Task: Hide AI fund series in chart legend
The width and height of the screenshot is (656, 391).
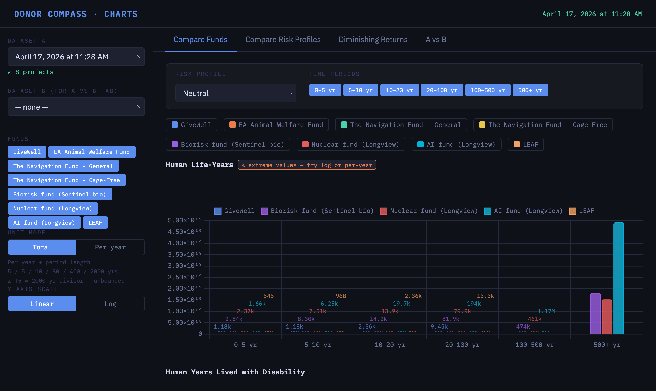Action: point(523,211)
